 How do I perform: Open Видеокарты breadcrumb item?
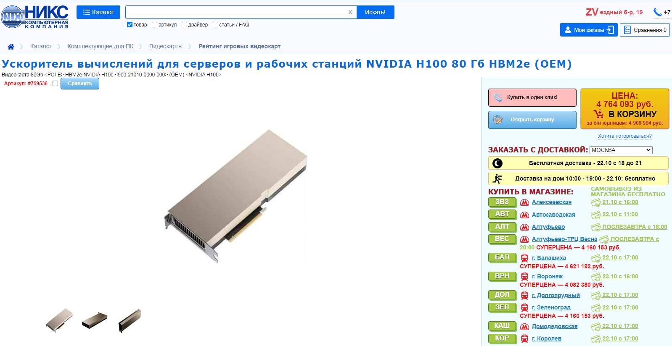166,46
